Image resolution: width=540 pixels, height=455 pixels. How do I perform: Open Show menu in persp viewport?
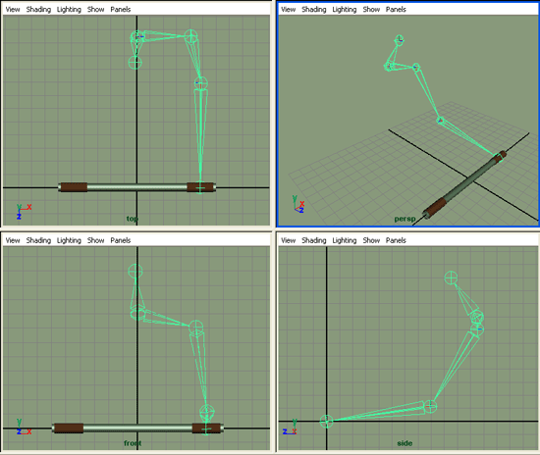click(371, 10)
